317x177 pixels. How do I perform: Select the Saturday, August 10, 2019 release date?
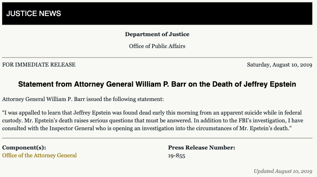tap(280, 65)
